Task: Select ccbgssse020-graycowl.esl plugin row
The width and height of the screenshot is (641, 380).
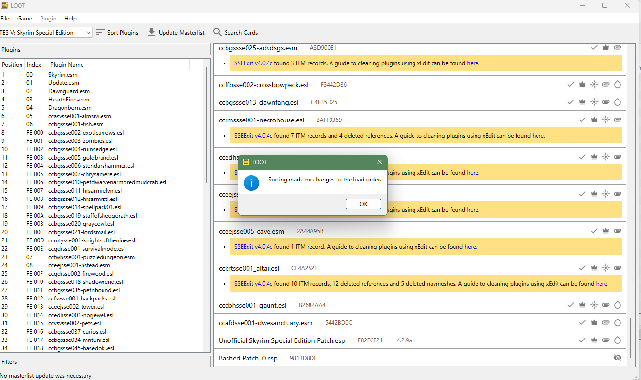Action: coord(102,224)
